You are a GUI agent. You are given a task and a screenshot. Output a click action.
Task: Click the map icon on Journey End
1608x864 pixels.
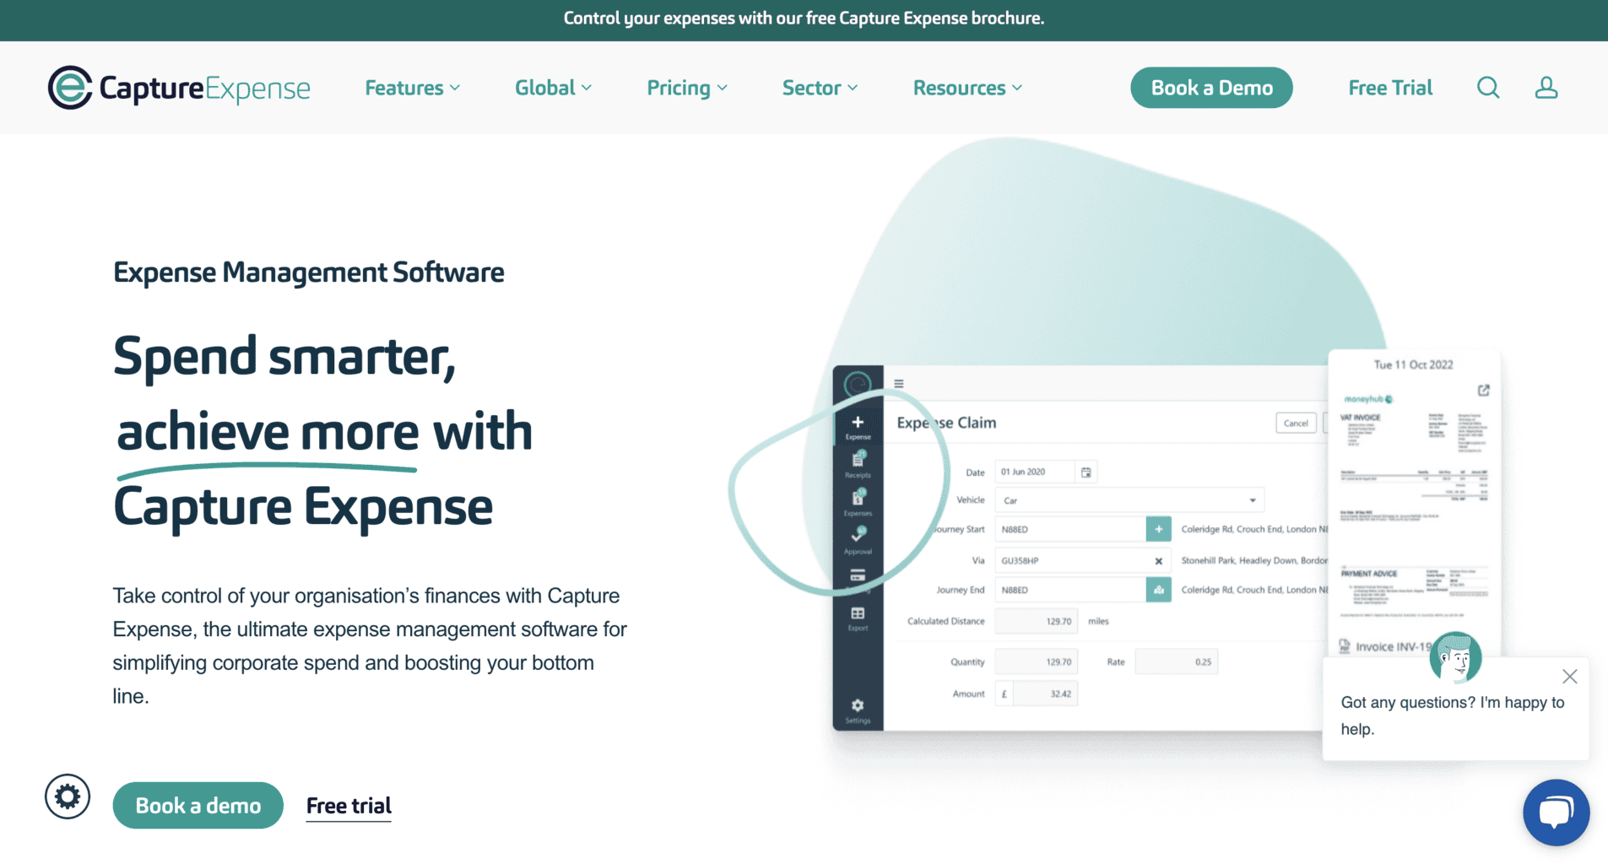tap(1158, 589)
